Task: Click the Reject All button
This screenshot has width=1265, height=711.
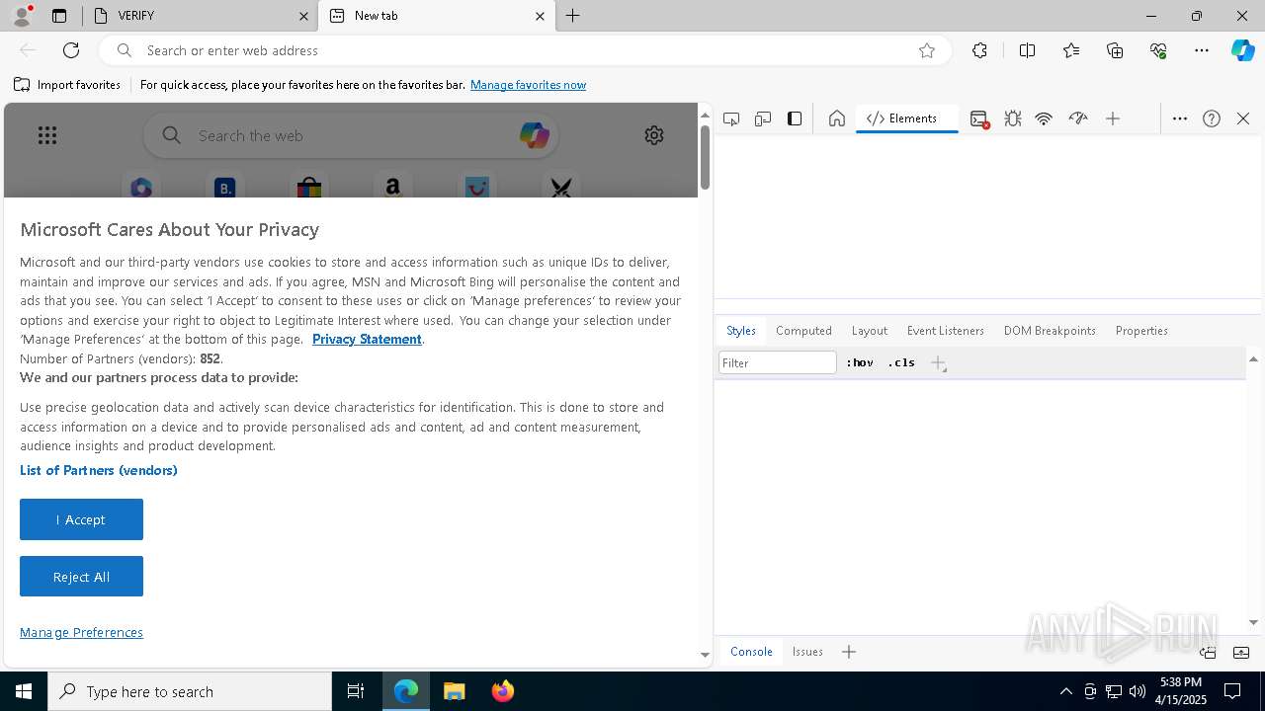Action: pyautogui.click(x=81, y=577)
